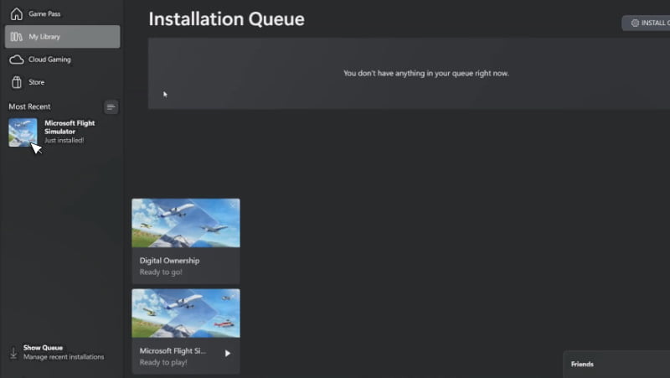Viewport: 670px width, 378px height.
Task: Select the Cloud Gaming menu item
Action: 62,60
